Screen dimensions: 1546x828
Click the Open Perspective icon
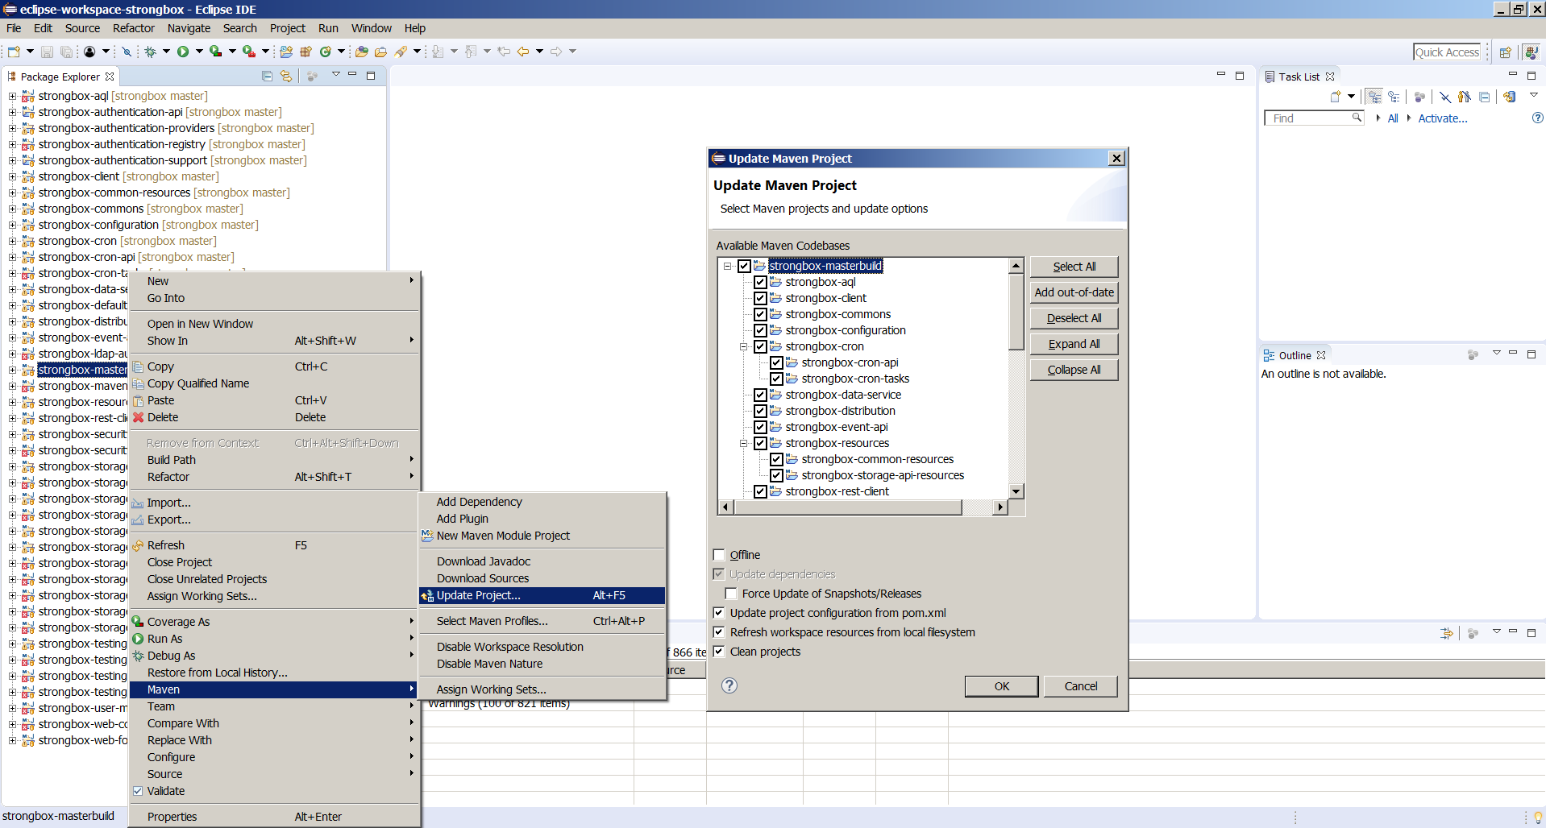pyautogui.click(x=1505, y=52)
